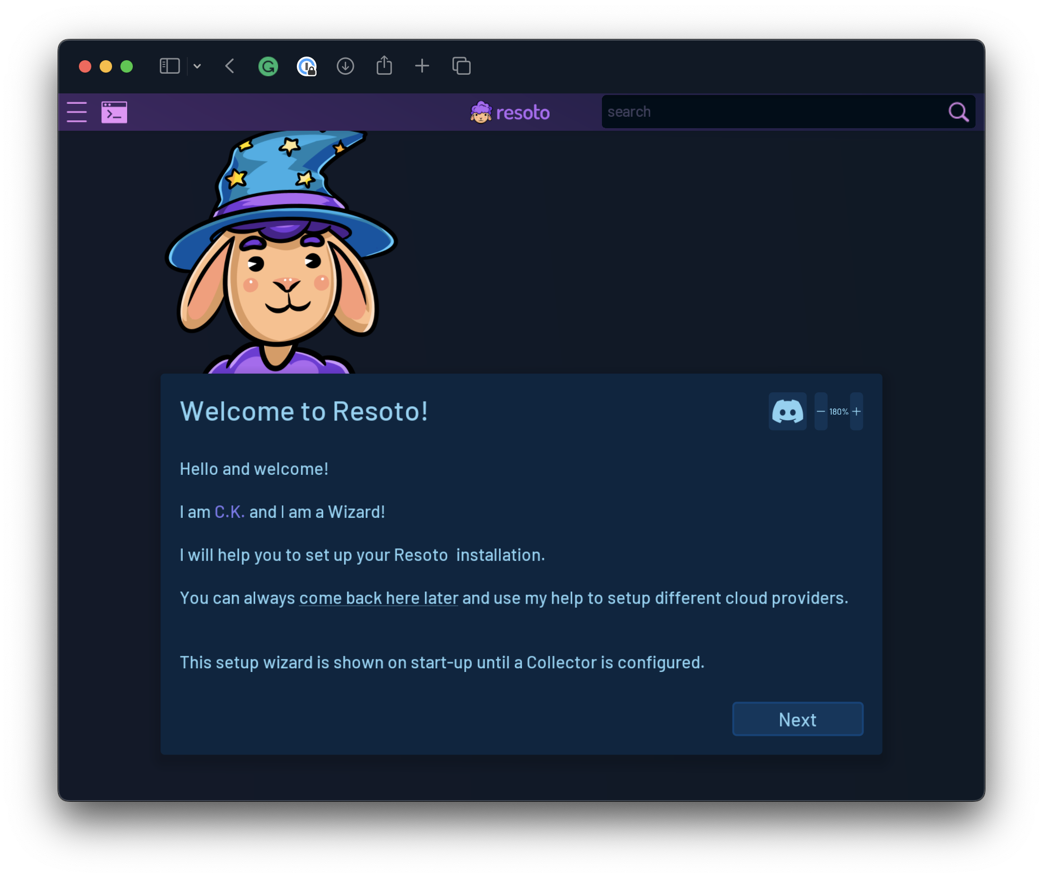Viewport: 1043px width, 878px height.
Task: Open the Discord community button
Action: click(x=787, y=411)
